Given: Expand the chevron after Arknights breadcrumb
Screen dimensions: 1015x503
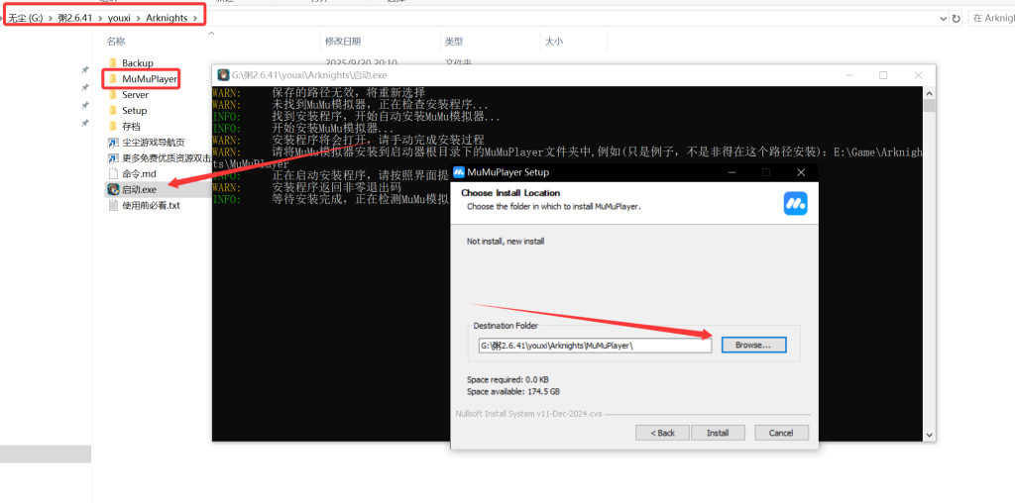Looking at the screenshot, I should tap(196, 18).
